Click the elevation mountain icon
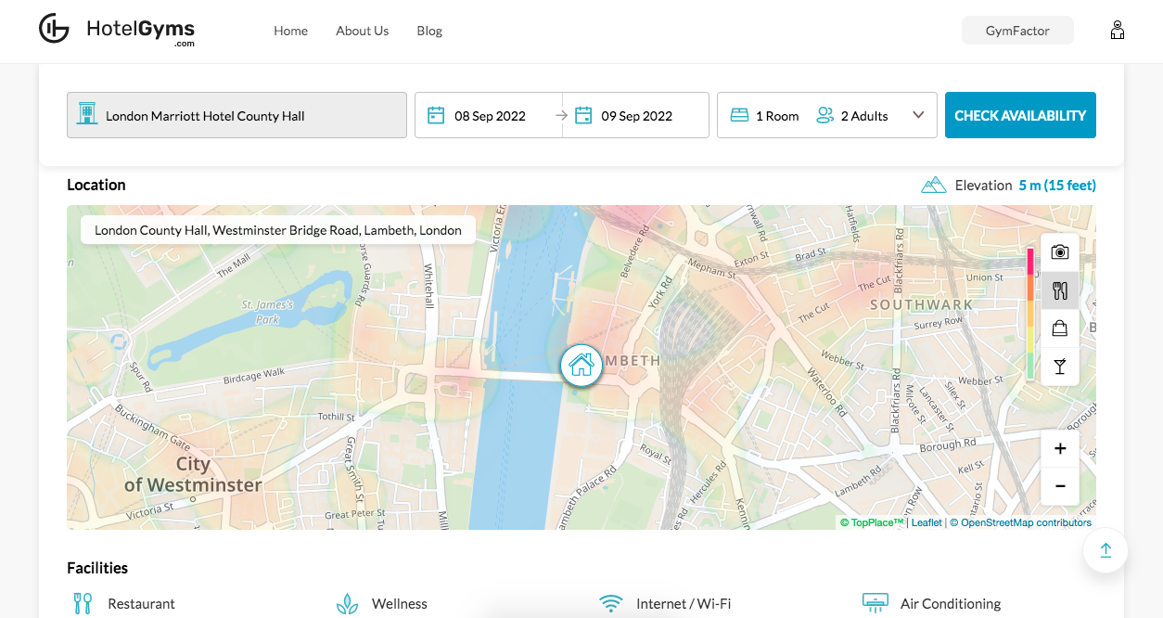 [933, 185]
